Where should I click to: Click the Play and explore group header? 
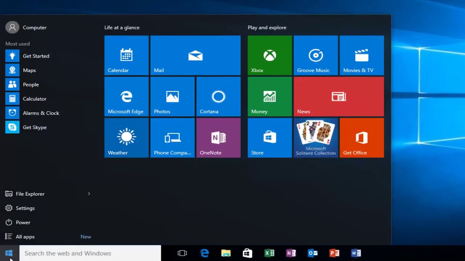click(267, 28)
